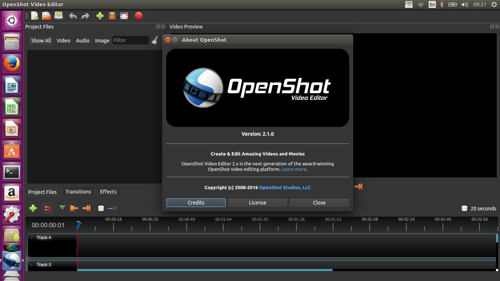Switch to the Project Files tab
The height and width of the screenshot is (281, 500).
[x=42, y=192]
